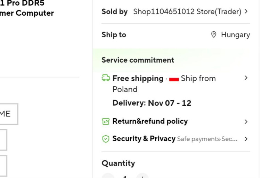Image resolution: width=278 pixels, height=178 pixels.
Task: Click the location pin icon beside Hungary
Action: (214, 35)
